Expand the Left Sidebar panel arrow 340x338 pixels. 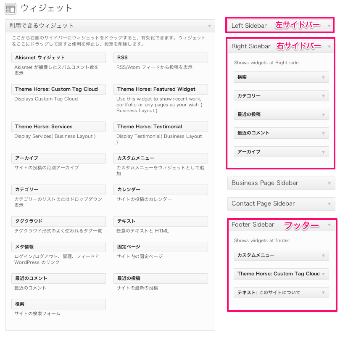pos(329,26)
